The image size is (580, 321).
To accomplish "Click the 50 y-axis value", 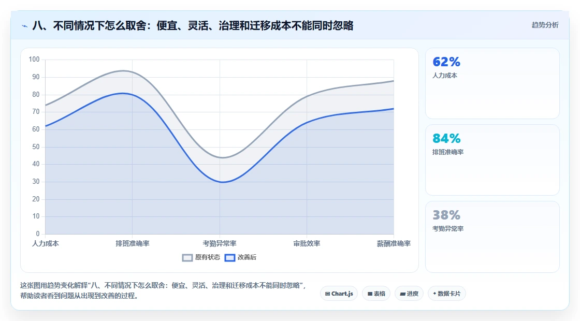I will pos(36,147).
